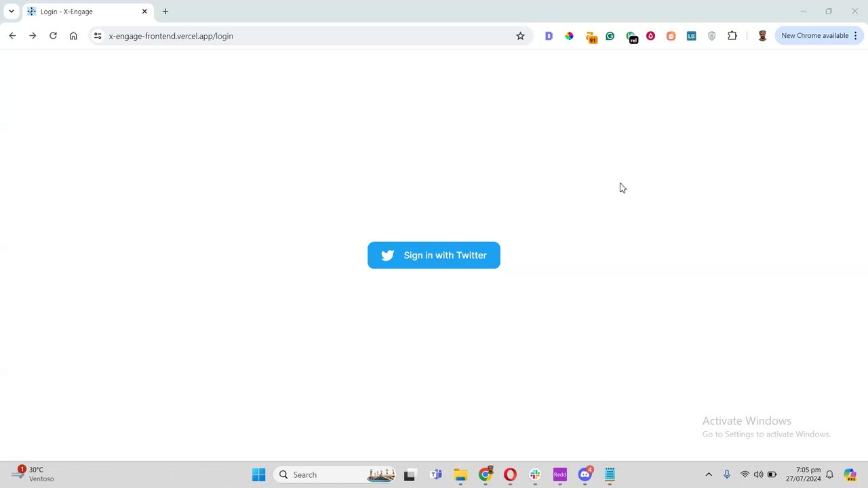868x488 pixels.
Task: Expand the tab search dropdown
Action: pos(12,12)
